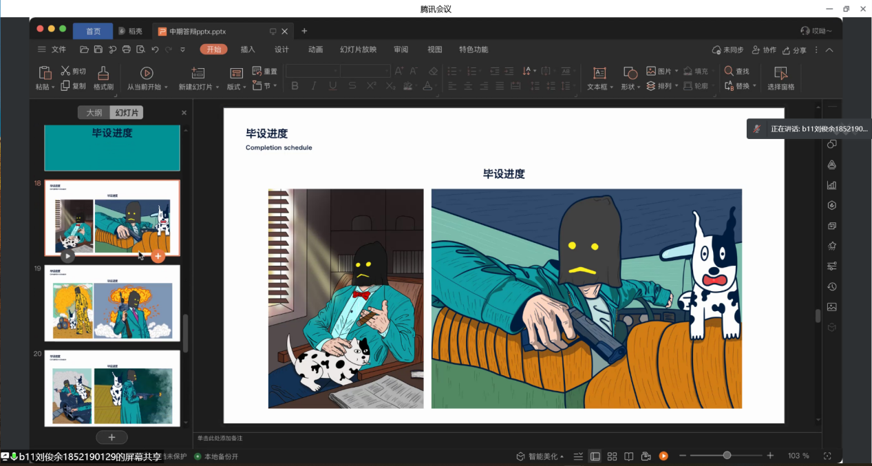Viewport: 872px width, 466px height.
Task: Close the slide thumbnail panel
Action: click(184, 113)
